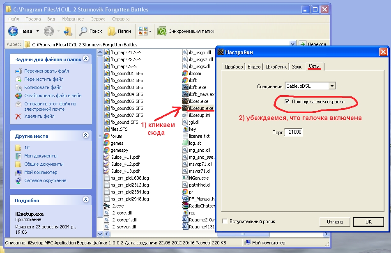
Task: Open the Избранное menu
Action: pyautogui.click(x=73, y=19)
